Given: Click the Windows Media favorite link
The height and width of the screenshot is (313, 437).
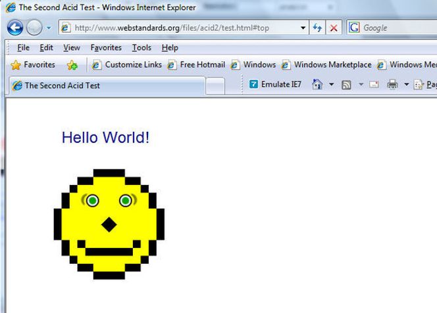Looking at the screenshot, I should (407, 65).
